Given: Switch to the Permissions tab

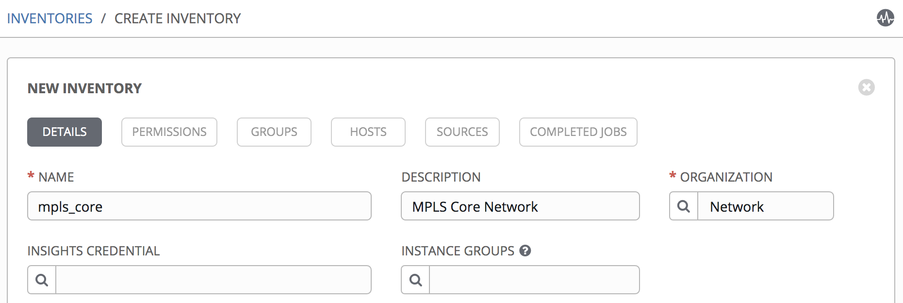Looking at the screenshot, I should click(169, 132).
